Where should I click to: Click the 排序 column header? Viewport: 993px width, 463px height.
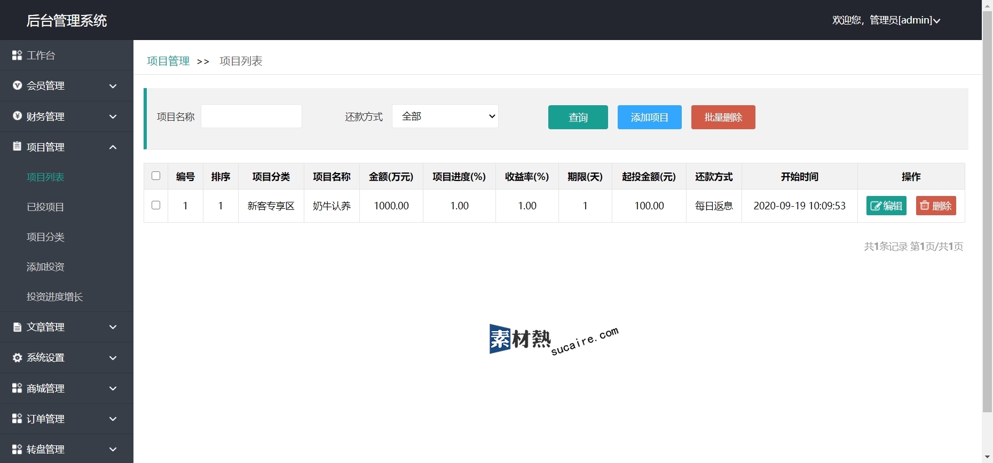220,177
